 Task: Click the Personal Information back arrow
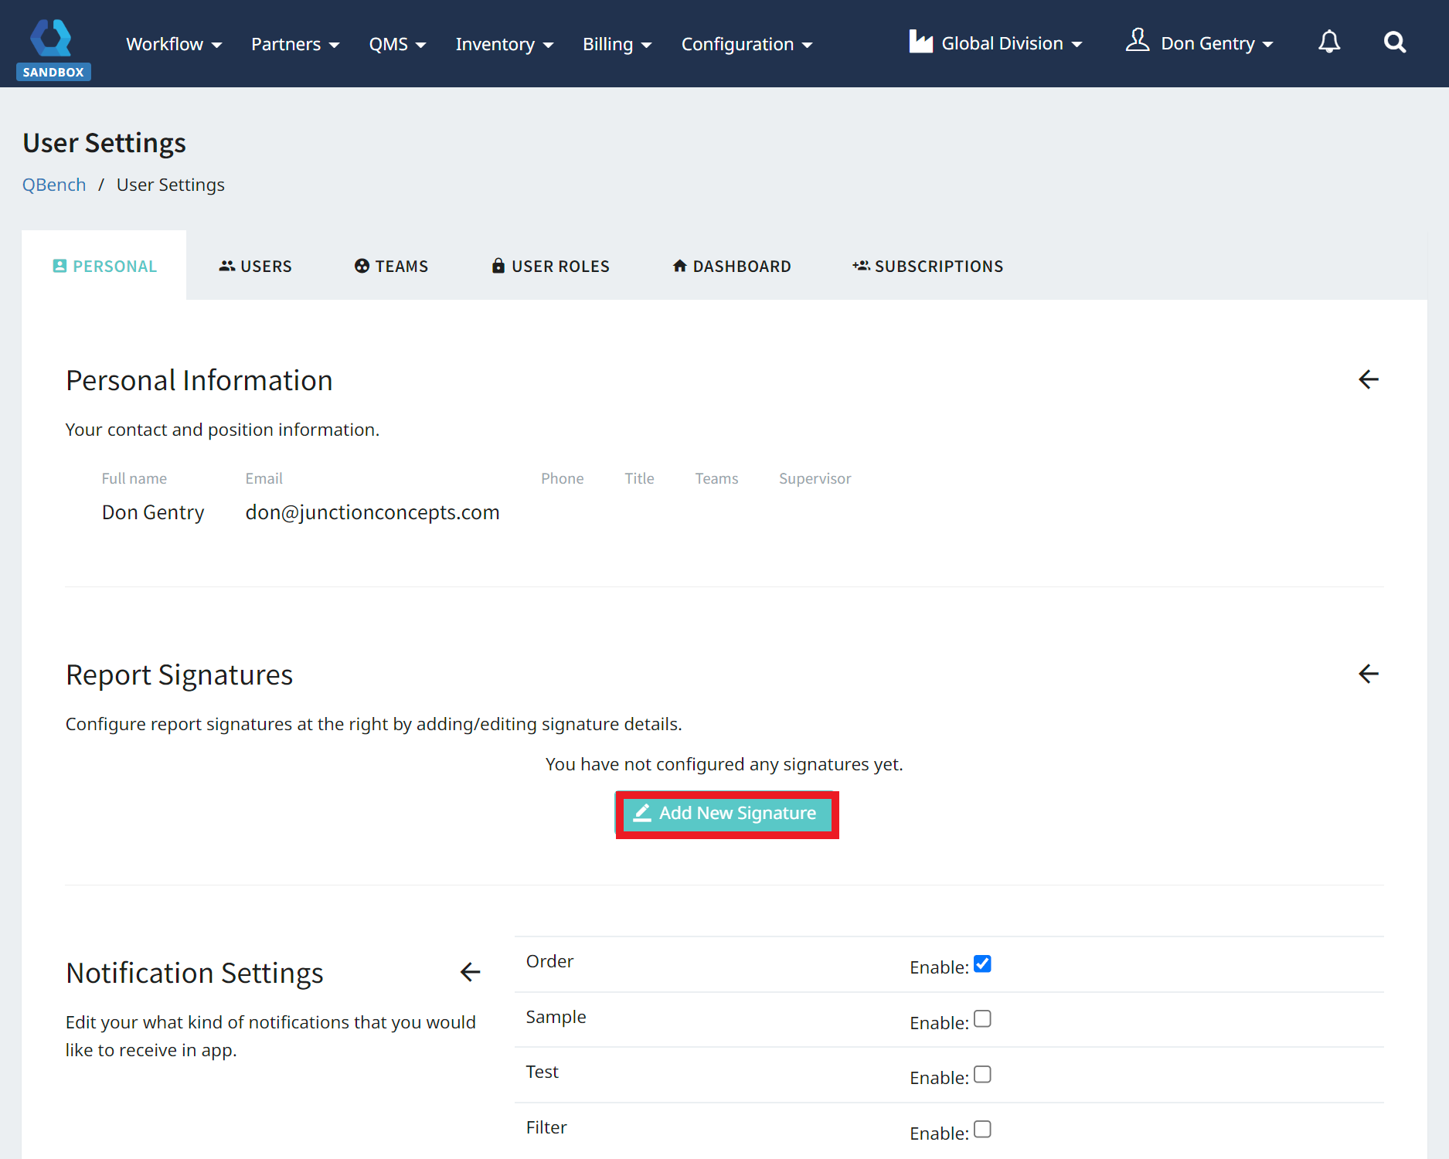[1368, 379]
